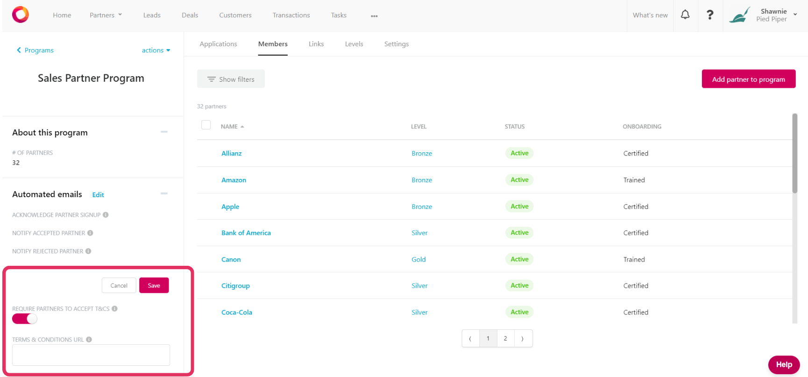Collapse the Automated emails section
Screen dimensions: 808x377
point(164,193)
